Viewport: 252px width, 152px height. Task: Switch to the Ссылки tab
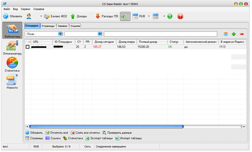(75, 26)
